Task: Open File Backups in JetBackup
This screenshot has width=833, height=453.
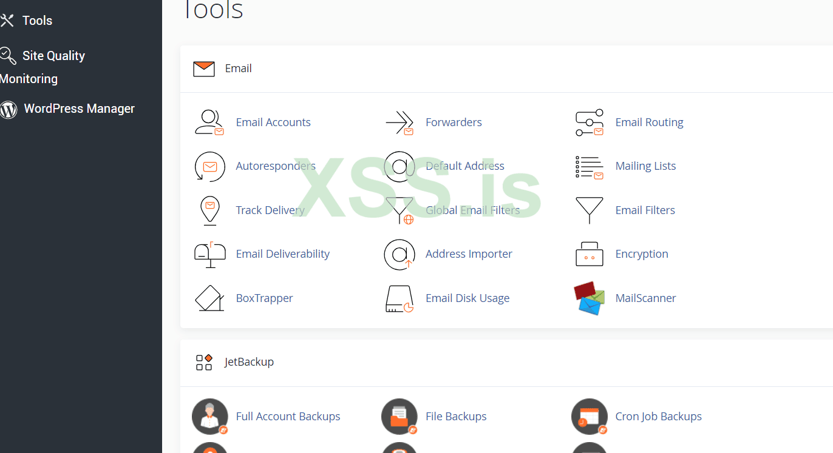Action: coord(455,416)
